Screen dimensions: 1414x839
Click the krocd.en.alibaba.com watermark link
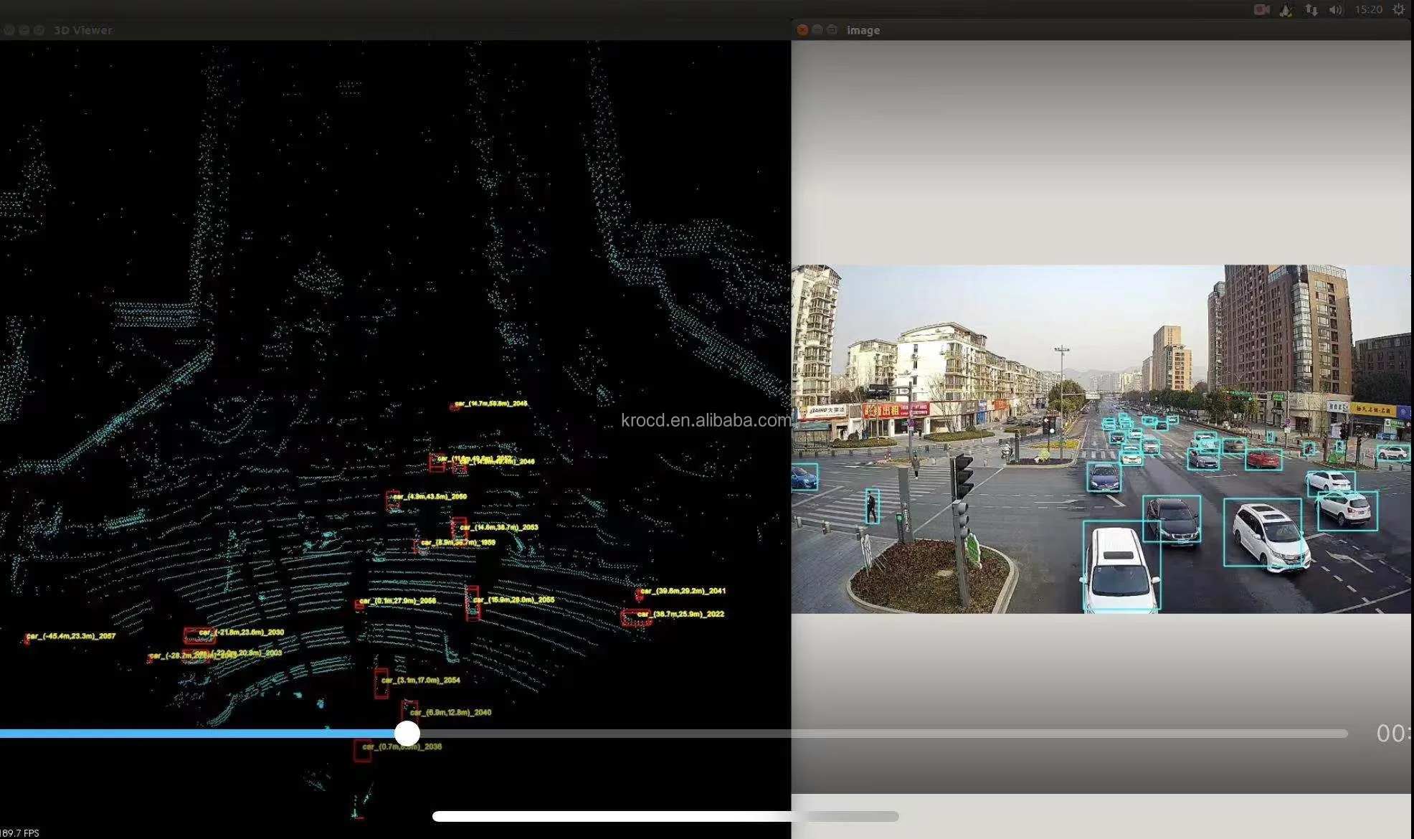(706, 420)
